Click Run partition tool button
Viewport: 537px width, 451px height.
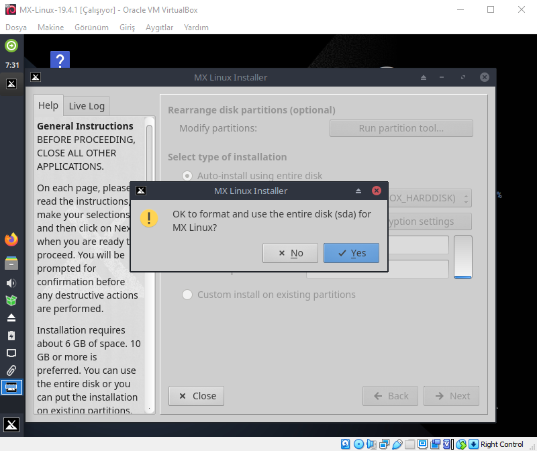pos(401,128)
